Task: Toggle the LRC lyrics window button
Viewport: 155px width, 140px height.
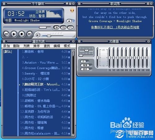Action: pos(56,28)
